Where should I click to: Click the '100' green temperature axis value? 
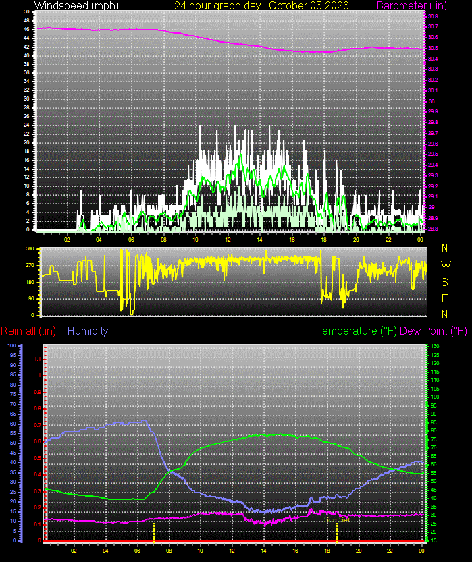[435, 397]
